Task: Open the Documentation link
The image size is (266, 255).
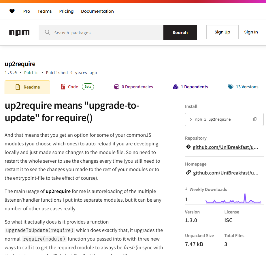Action: coord(97,11)
